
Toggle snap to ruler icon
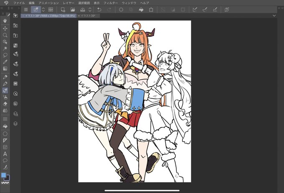[x=195, y=10]
